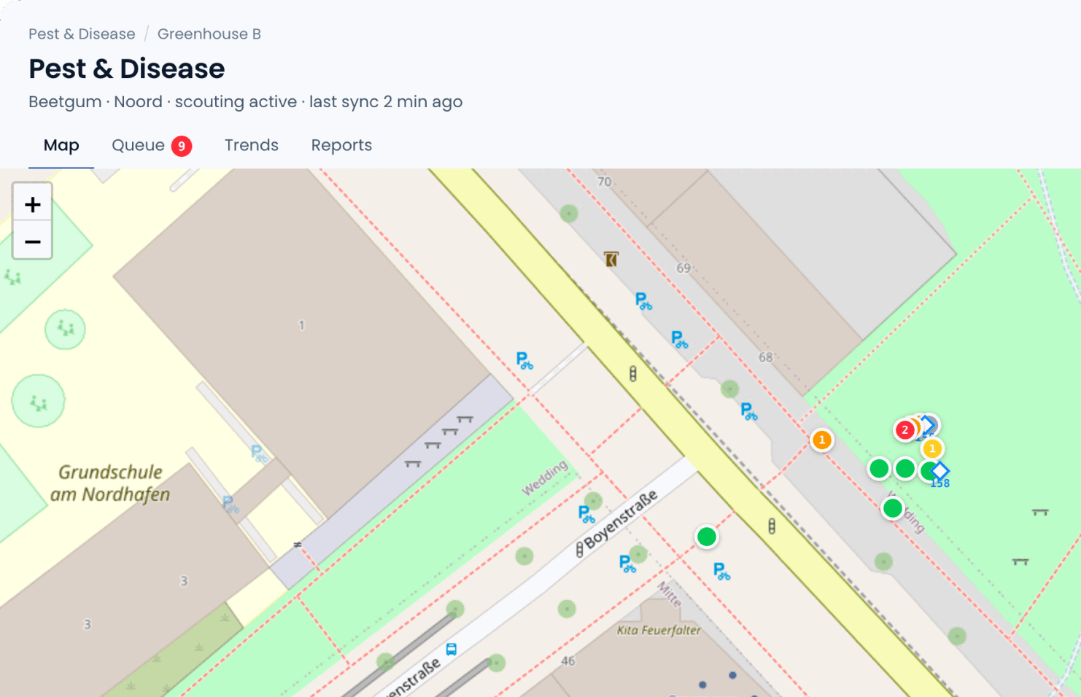Click the brown POI icon near number 69

coord(611,259)
